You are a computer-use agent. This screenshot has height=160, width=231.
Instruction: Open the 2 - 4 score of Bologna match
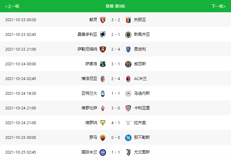click(116, 78)
